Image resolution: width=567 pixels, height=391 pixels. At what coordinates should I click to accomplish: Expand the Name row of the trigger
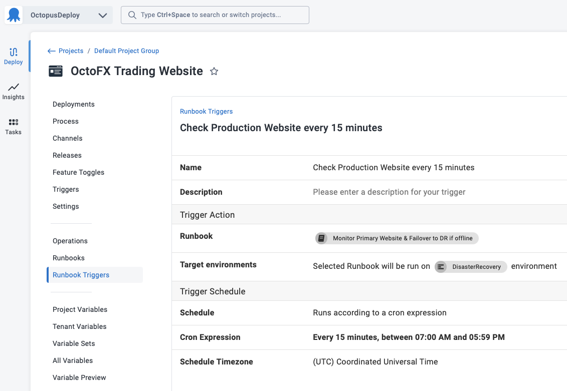[369, 168]
